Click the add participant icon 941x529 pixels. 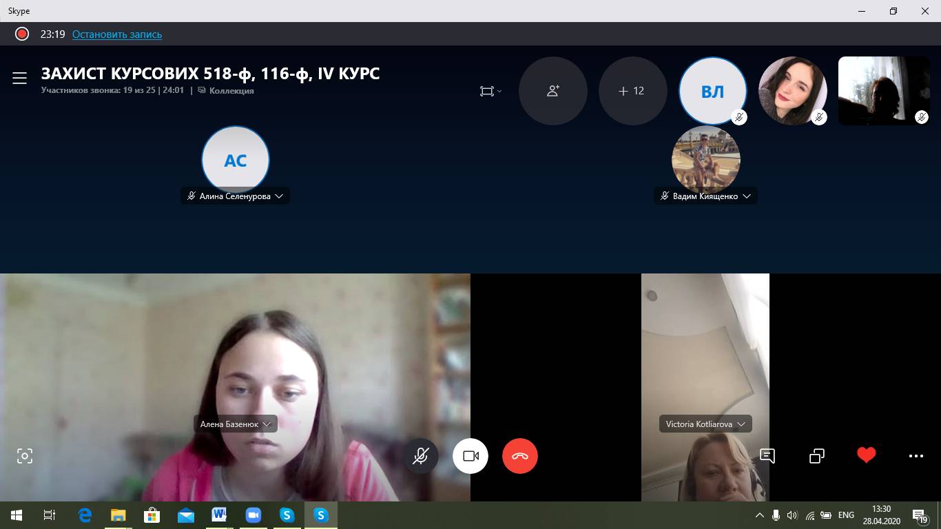pos(552,91)
